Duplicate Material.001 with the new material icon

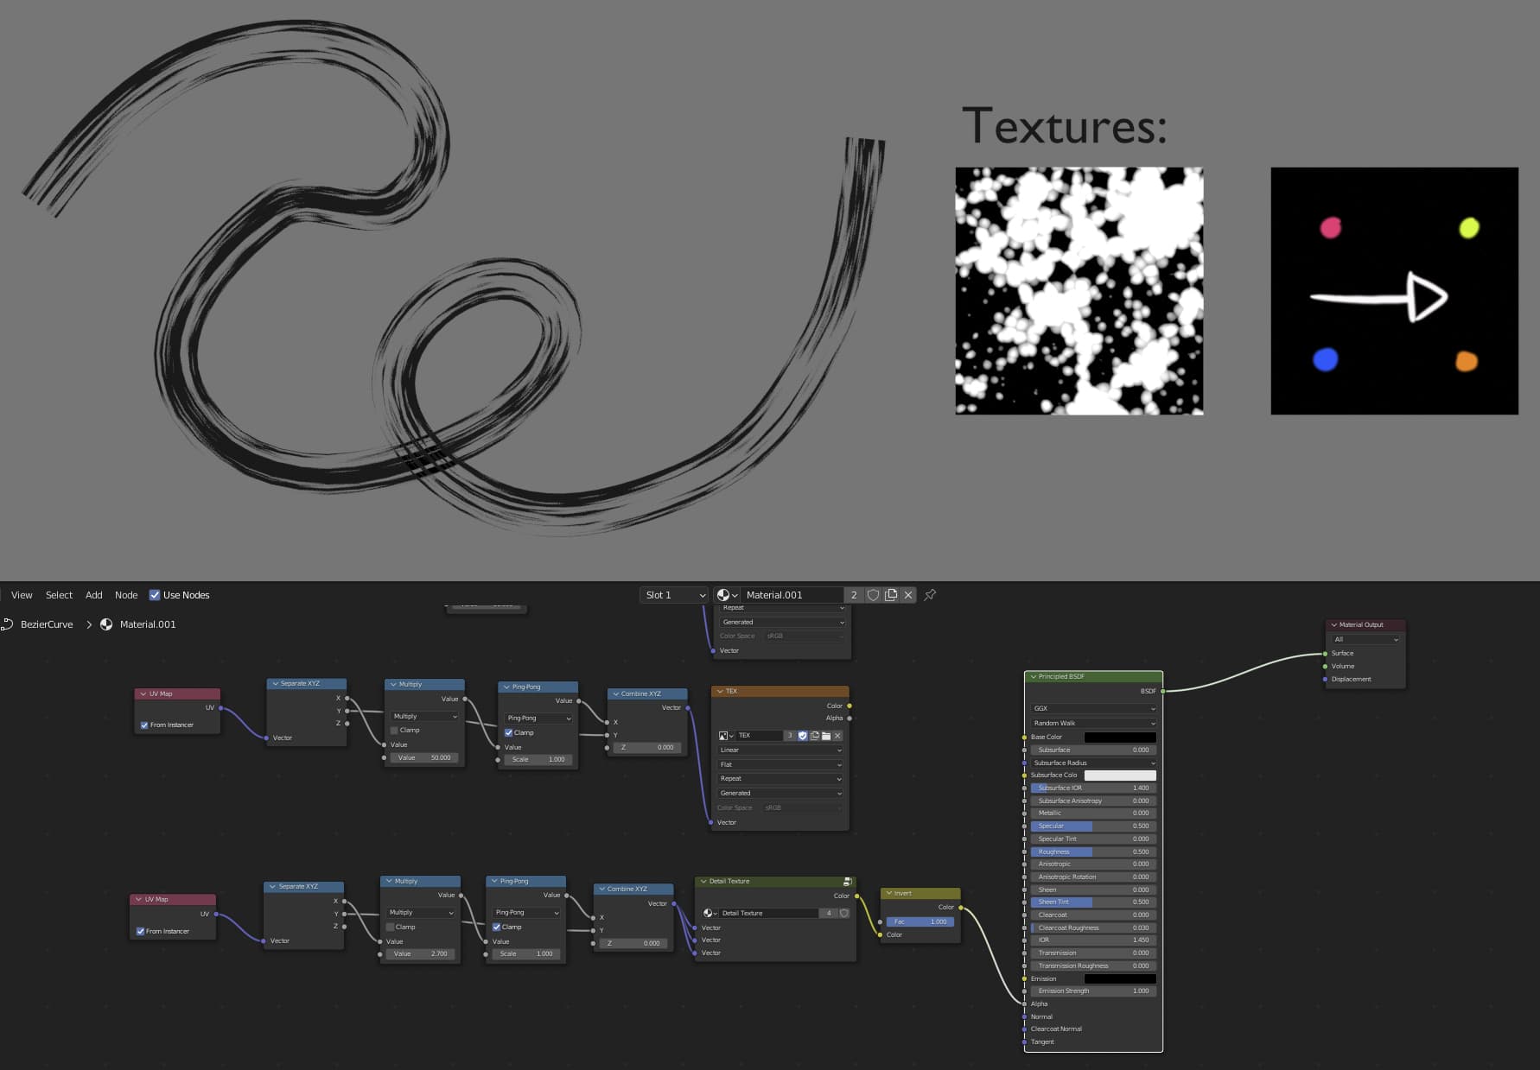(x=891, y=595)
